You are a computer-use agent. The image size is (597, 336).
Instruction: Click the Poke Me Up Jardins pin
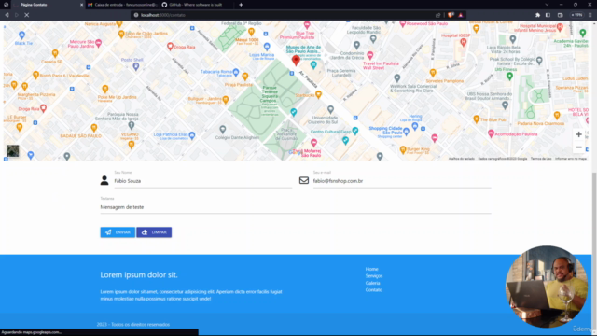point(105,90)
